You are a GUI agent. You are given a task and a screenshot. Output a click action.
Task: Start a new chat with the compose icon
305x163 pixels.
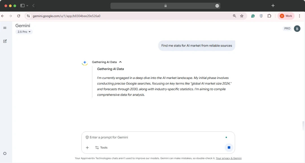click(5, 41)
